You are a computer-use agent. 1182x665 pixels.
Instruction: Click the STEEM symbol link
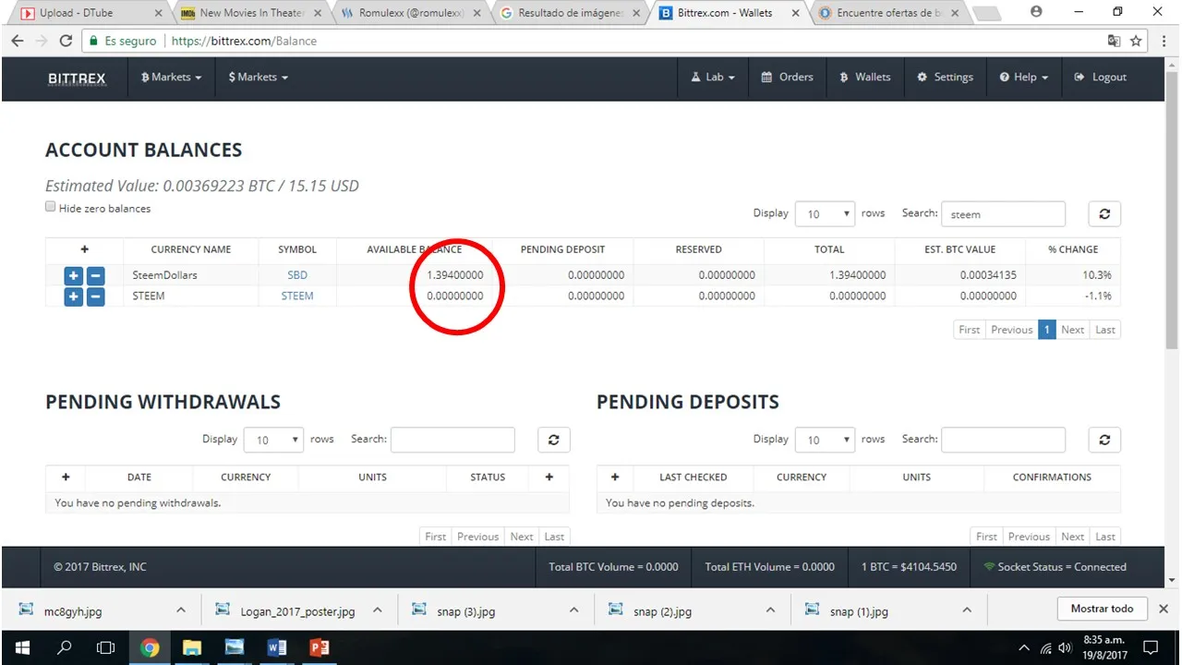297,296
